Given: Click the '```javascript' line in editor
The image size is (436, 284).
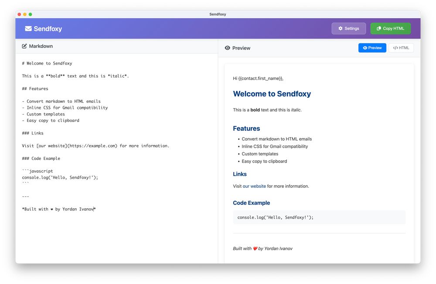Looking at the screenshot, I should [37, 171].
